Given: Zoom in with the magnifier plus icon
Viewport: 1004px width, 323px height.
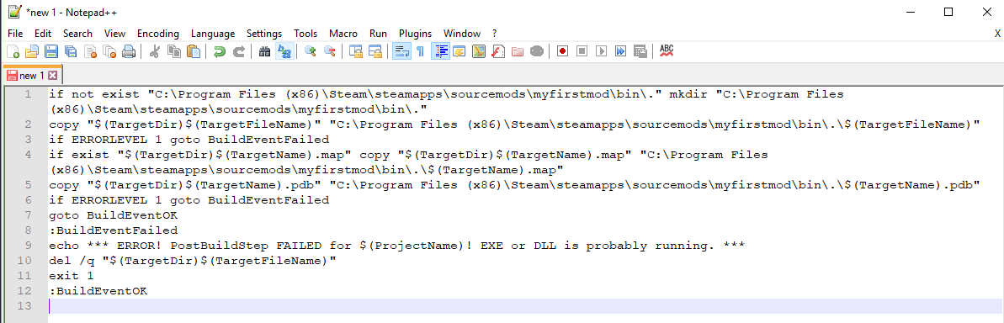Looking at the screenshot, I should [311, 52].
